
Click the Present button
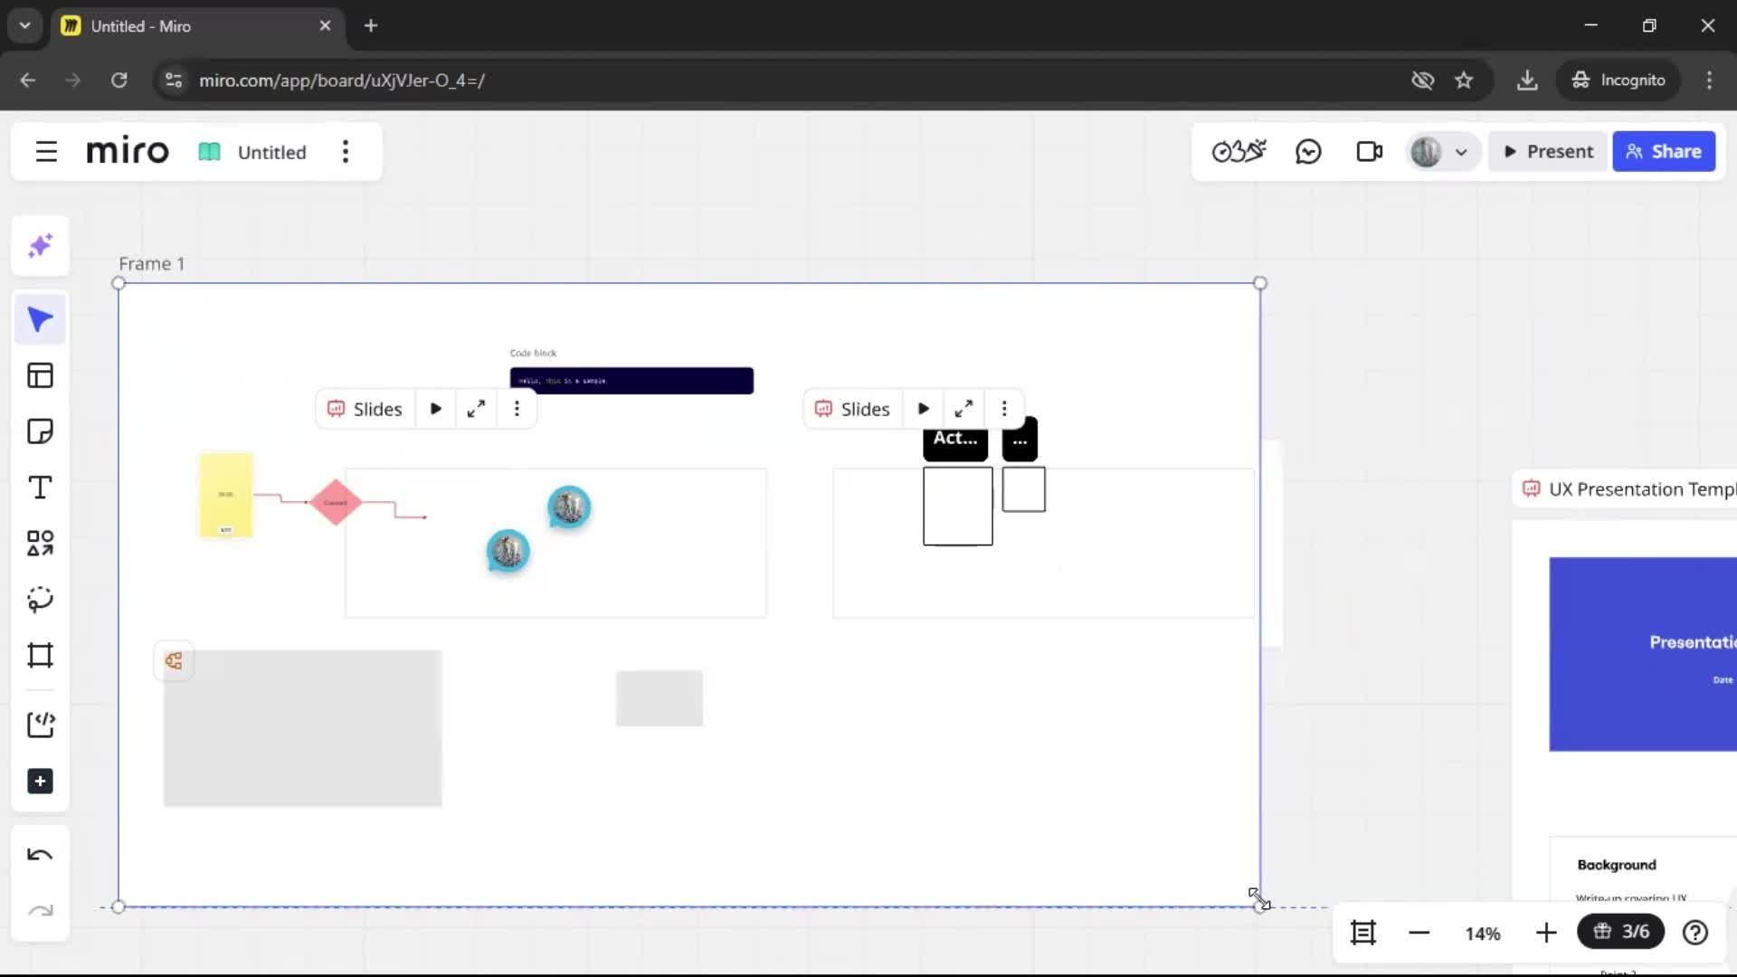1548,152
